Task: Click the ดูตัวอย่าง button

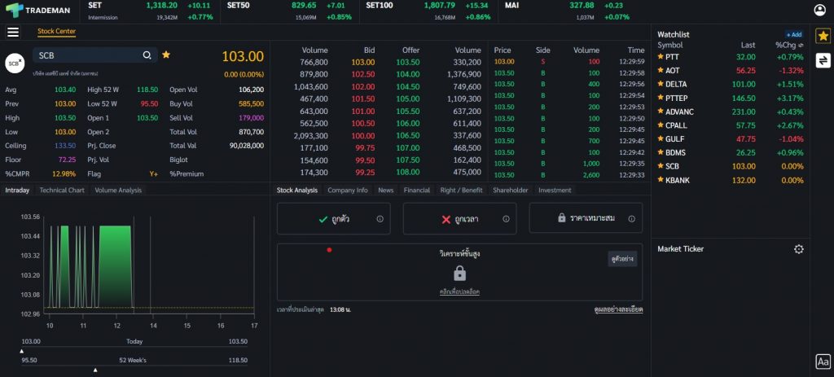Action: [622, 259]
